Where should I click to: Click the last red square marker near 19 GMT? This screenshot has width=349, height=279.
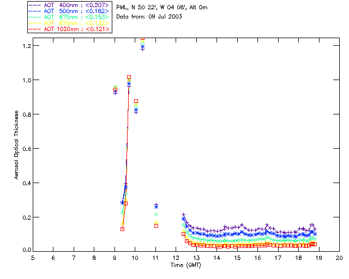pyautogui.click(x=315, y=244)
